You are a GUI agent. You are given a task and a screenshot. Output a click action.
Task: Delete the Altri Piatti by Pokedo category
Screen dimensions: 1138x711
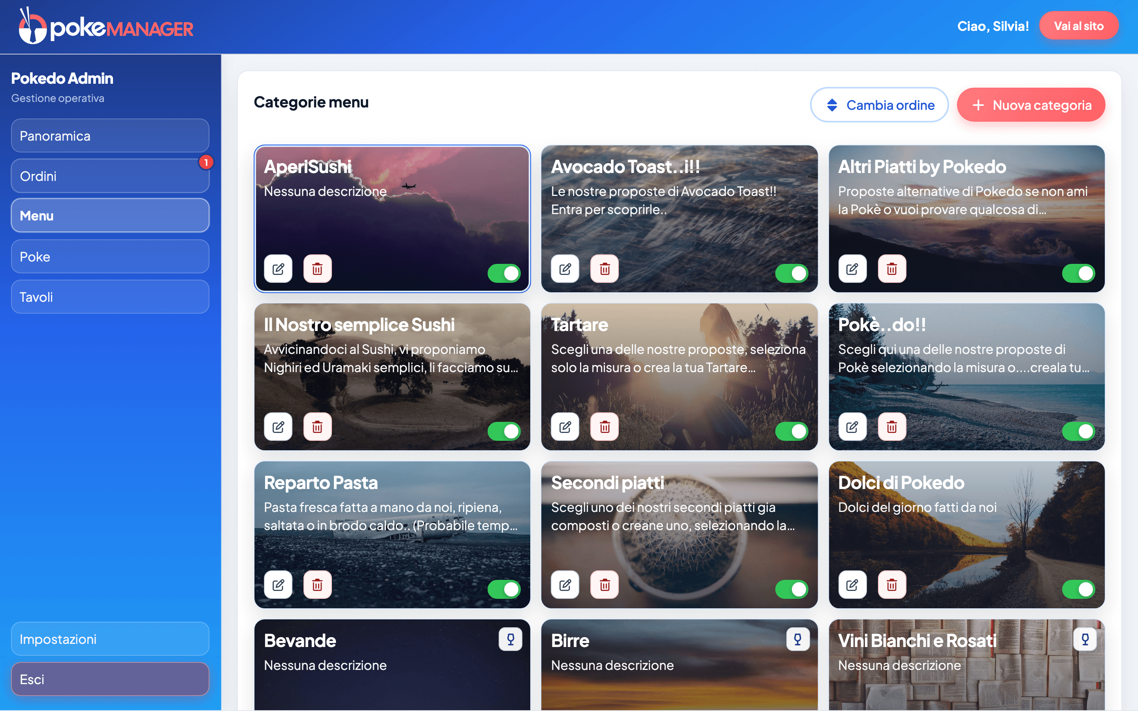(x=891, y=269)
